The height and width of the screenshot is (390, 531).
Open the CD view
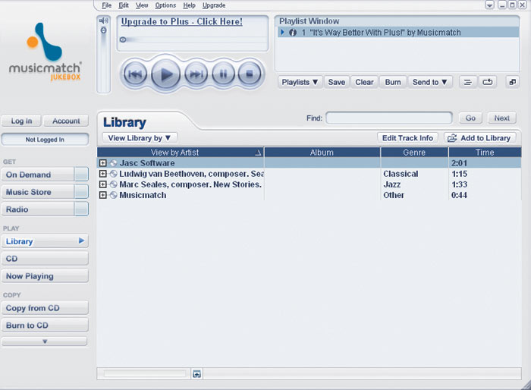click(x=45, y=259)
